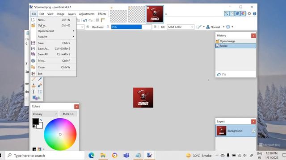Open the Adjustments menu
Image resolution: width=286 pixels, height=160 pixels.
click(87, 14)
